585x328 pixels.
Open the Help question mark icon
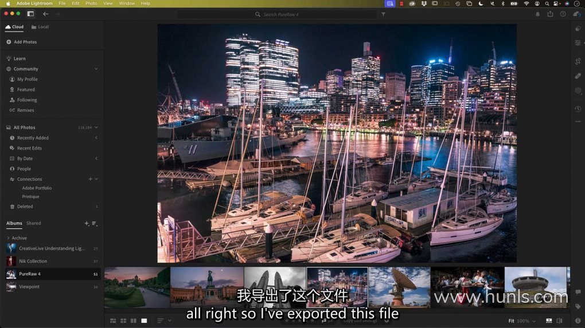point(563,14)
